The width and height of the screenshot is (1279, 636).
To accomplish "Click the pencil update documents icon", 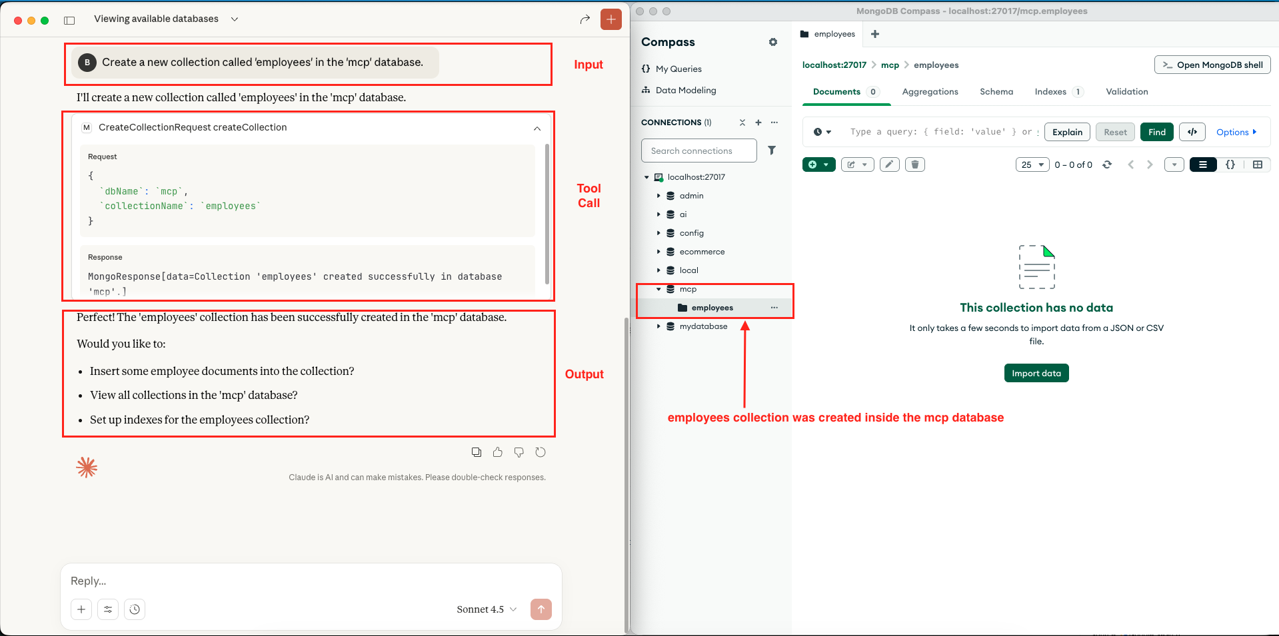I will point(889,164).
